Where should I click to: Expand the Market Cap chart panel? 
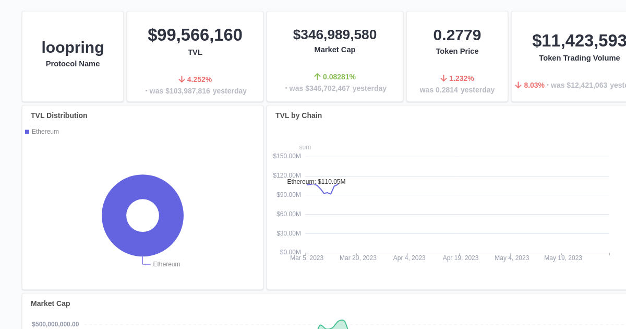[x=50, y=303]
